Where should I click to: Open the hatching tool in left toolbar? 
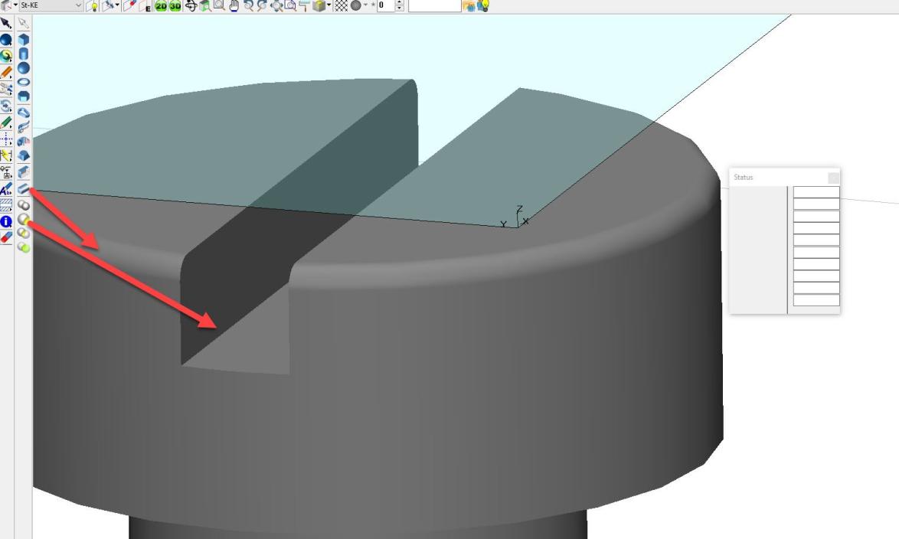coord(5,204)
